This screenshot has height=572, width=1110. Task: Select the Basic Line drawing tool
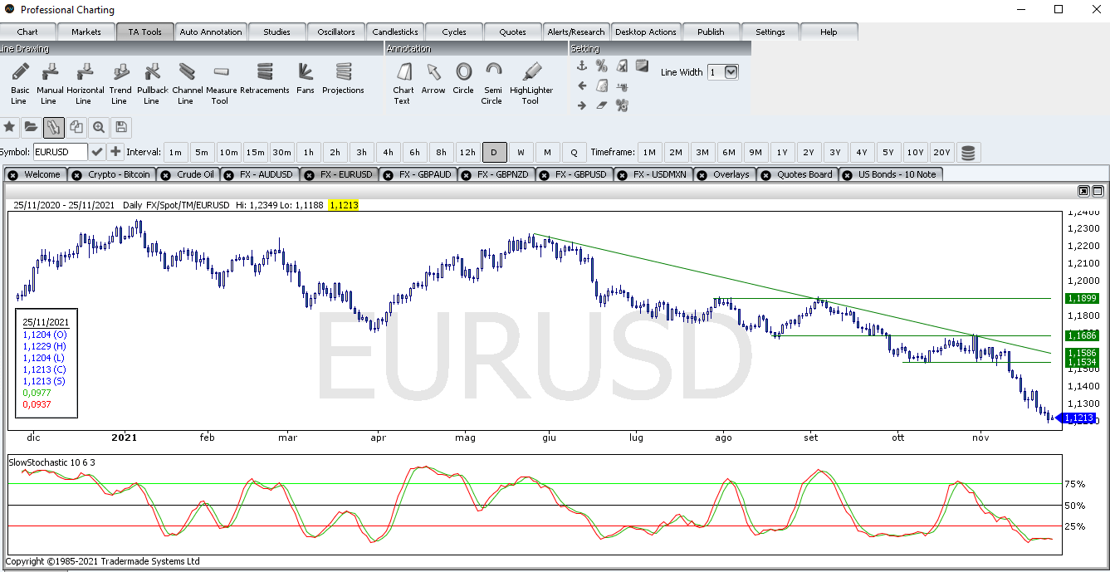[x=20, y=82]
